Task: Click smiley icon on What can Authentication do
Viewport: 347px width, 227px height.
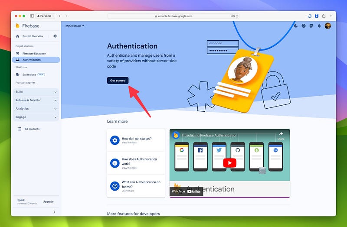Action: [115, 186]
